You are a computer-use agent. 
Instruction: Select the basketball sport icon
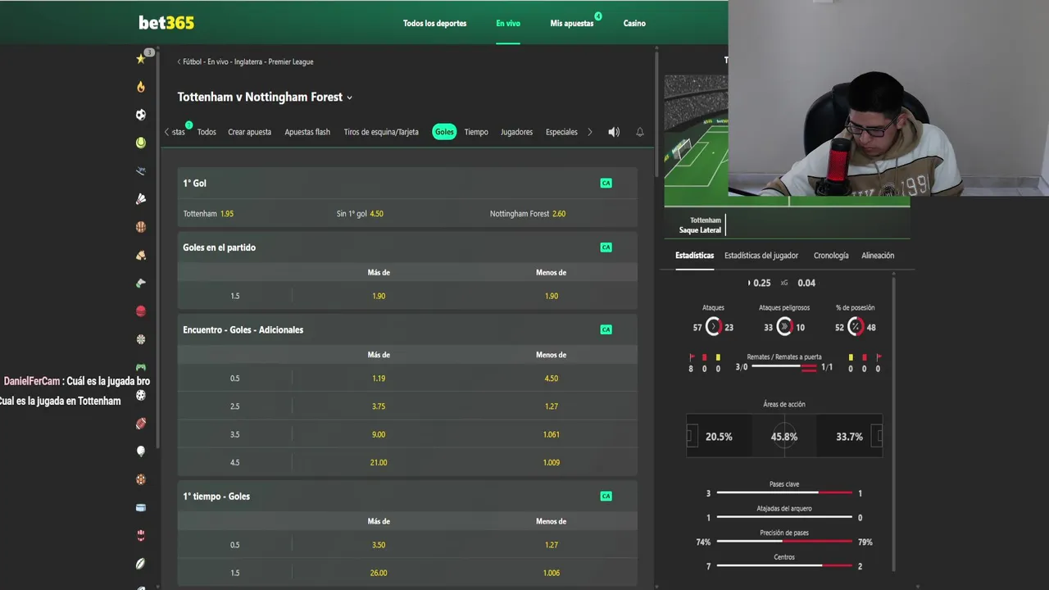pos(141,227)
